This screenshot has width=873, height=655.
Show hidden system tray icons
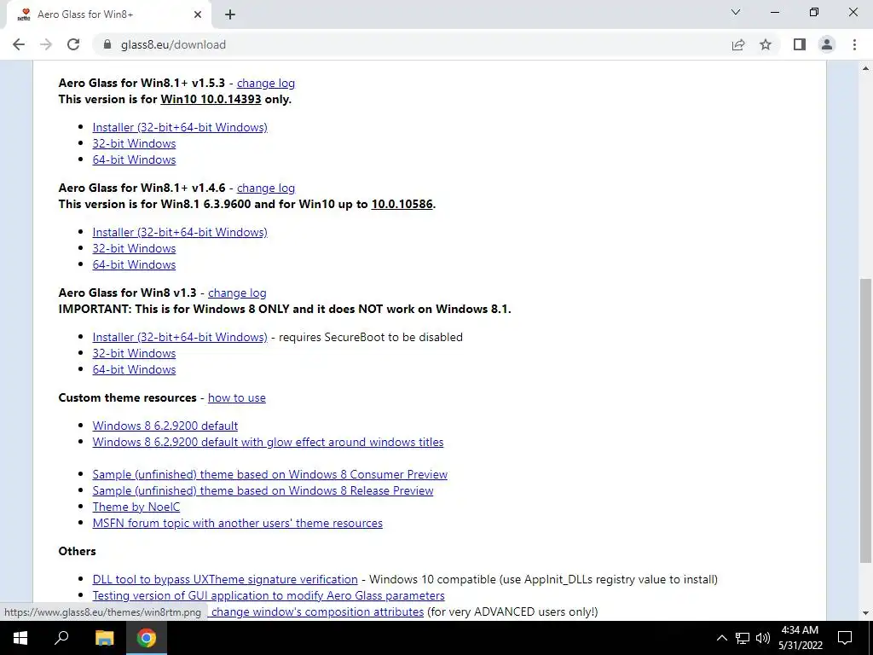click(721, 638)
